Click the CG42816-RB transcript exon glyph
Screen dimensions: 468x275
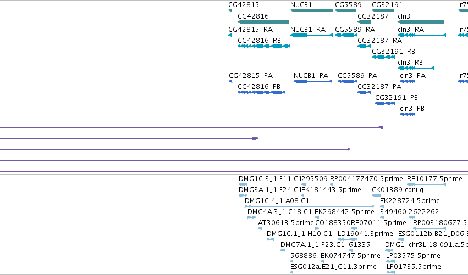point(264,46)
